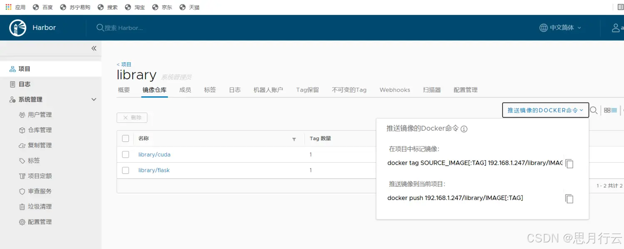This screenshot has width=624, height=249.
Task: Copy the docker tag command
Action: click(569, 164)
